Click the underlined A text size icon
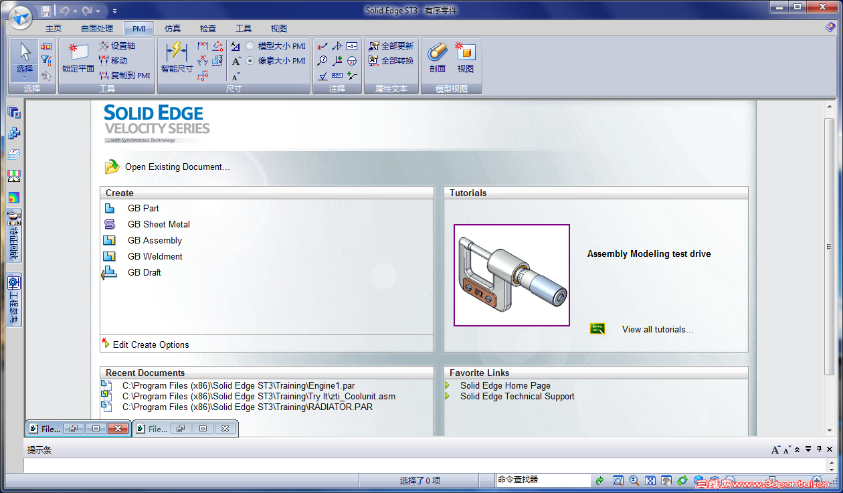The image size is (843, 493). point(236,47)
